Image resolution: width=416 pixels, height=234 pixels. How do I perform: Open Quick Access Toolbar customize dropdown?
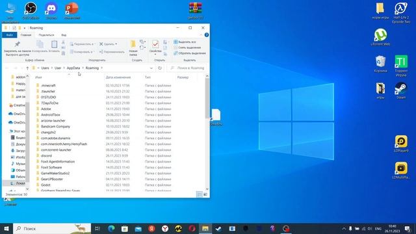click(25, 28)
